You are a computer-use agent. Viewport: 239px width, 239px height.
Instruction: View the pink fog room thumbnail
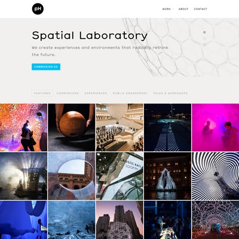(x=216, y=127)
